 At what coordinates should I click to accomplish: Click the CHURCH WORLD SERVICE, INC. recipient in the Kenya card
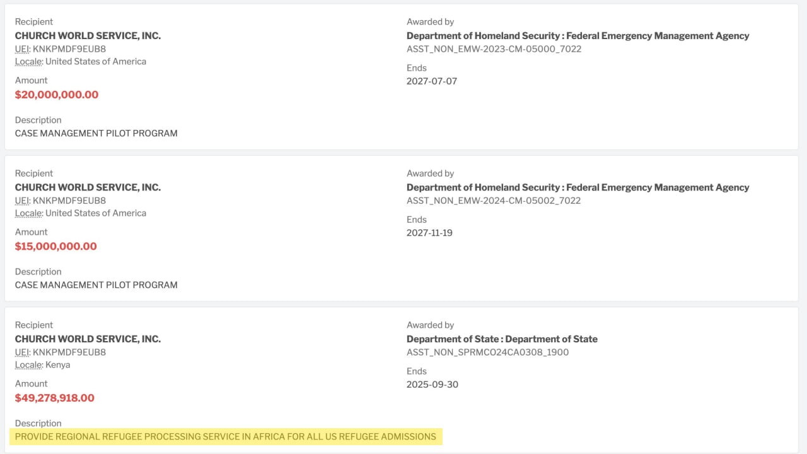coord(88,339)
